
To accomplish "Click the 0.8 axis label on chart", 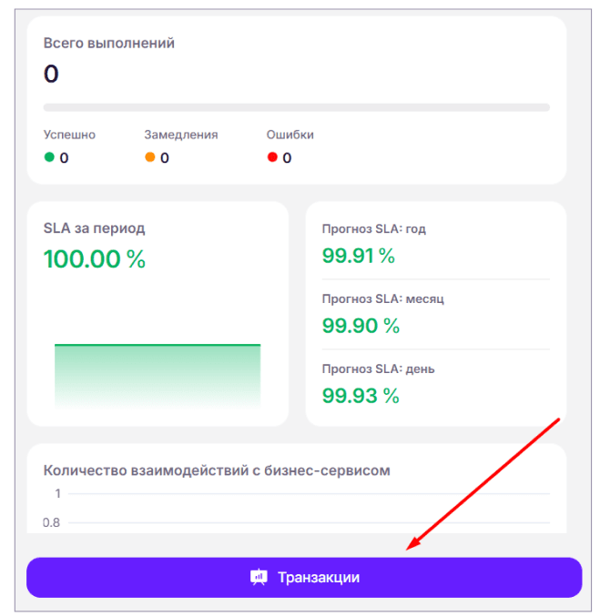I will 51,522.
